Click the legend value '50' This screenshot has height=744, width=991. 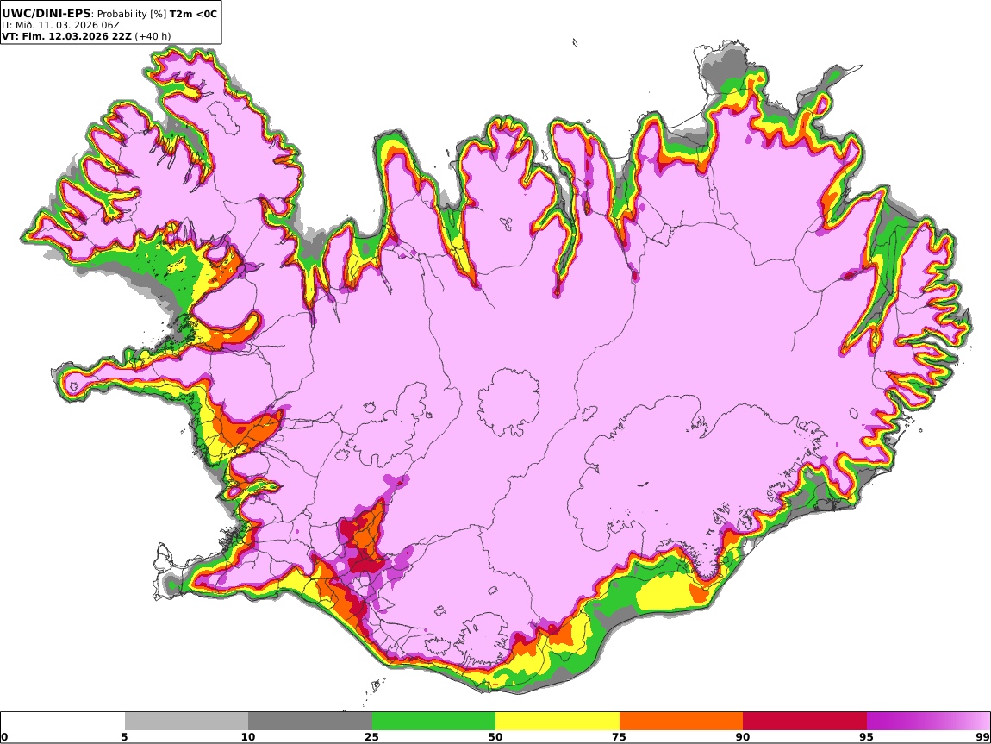pos(495,737)
